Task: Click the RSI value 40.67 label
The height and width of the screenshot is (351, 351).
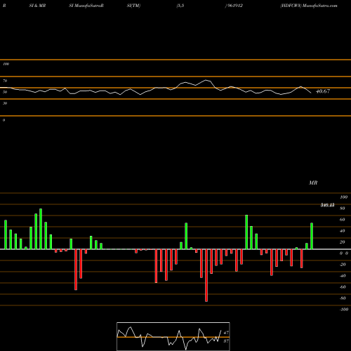Action: click(x=323, y=91)
